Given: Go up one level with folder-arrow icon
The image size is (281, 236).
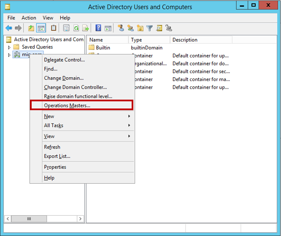Looking at the screenshot, I should pos(31,28).
